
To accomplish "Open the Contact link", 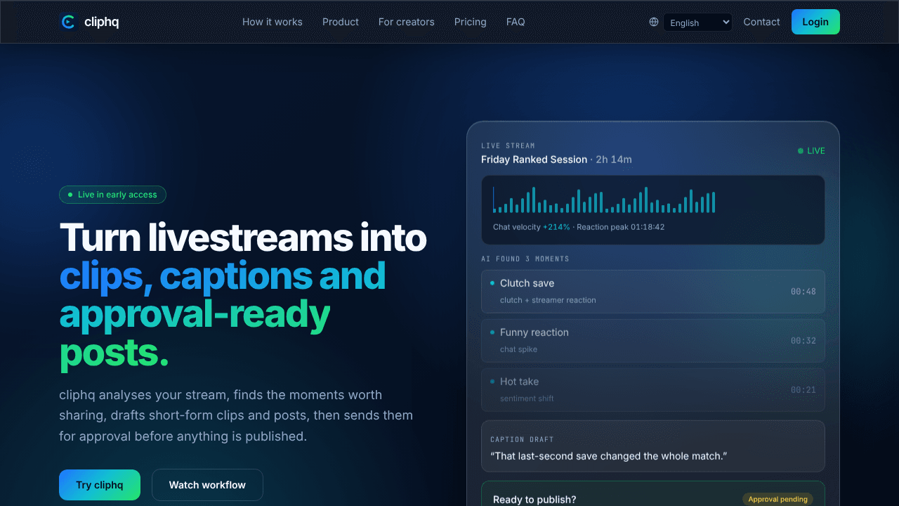I will coord(761,22).
